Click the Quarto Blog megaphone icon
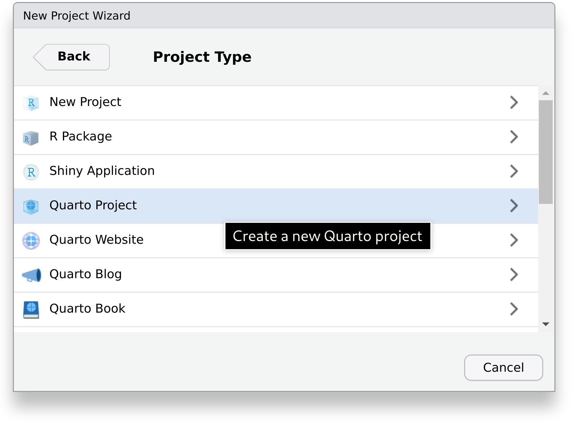574x422 pixels. pos(31,275)
